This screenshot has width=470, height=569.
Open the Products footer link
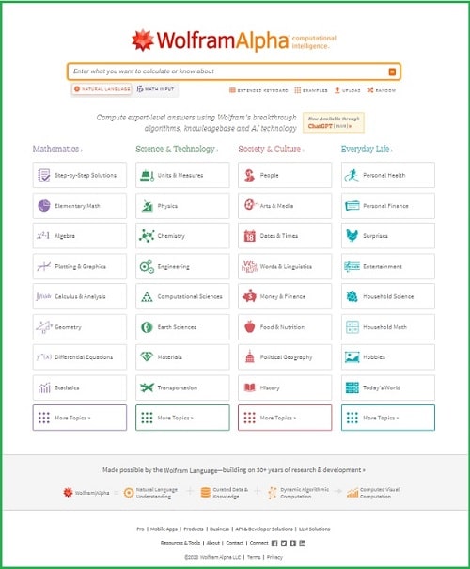(x=194, y=529)
